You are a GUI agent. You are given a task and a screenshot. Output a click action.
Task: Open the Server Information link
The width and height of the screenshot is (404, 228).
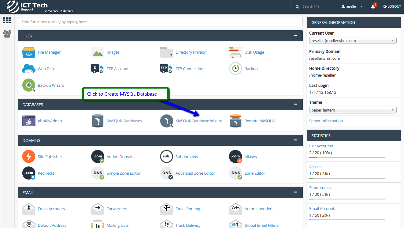coord(326,121)
